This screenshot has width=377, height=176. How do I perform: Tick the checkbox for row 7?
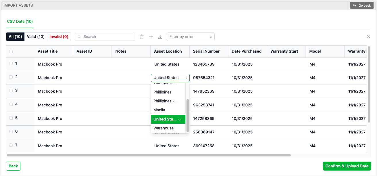click(x=11, y=145)
